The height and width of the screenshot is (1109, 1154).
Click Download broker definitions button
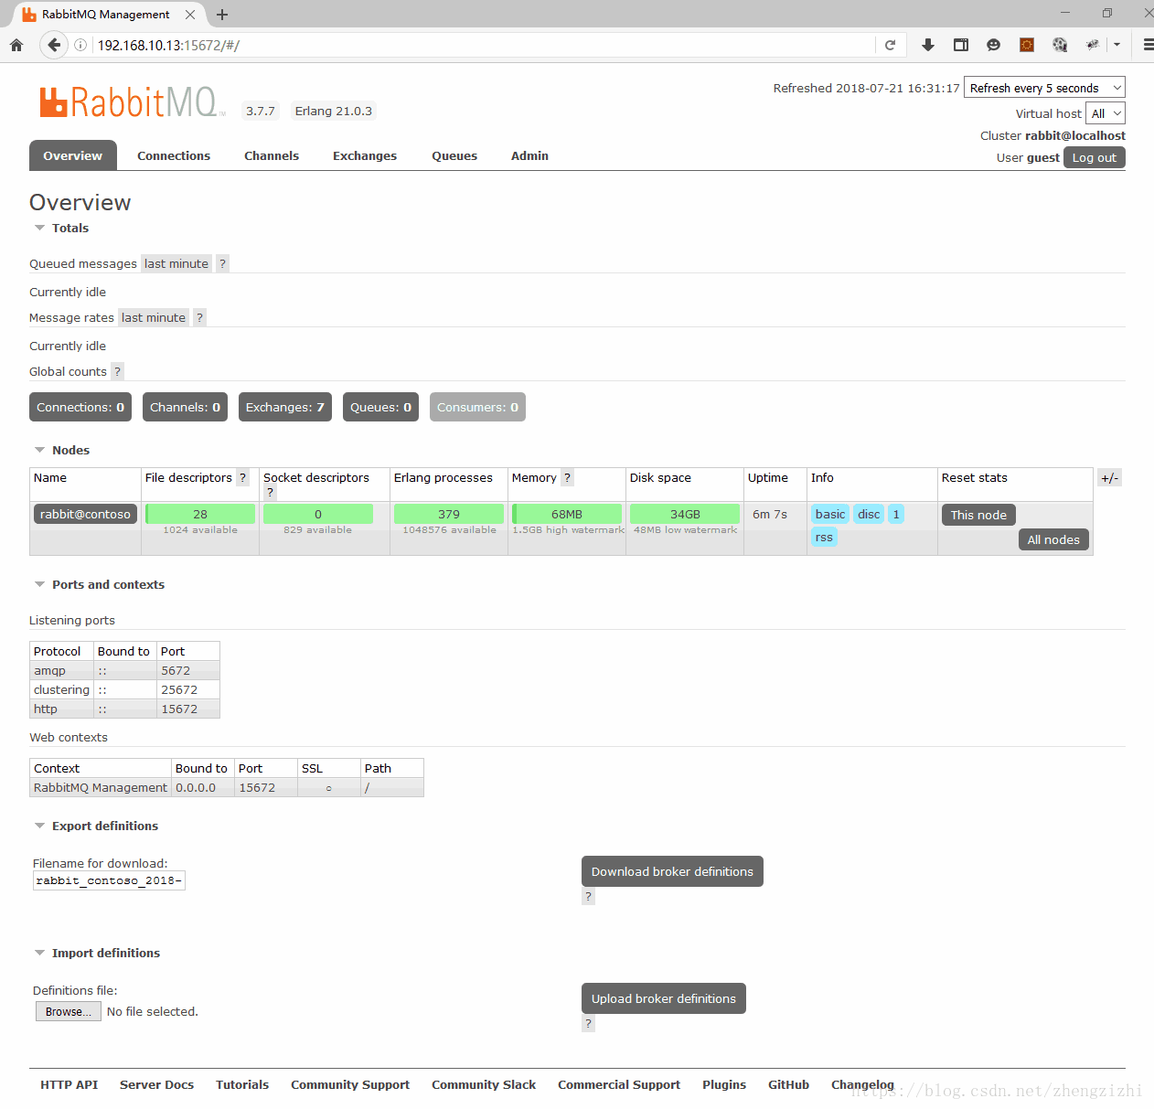tap(672, 871)
